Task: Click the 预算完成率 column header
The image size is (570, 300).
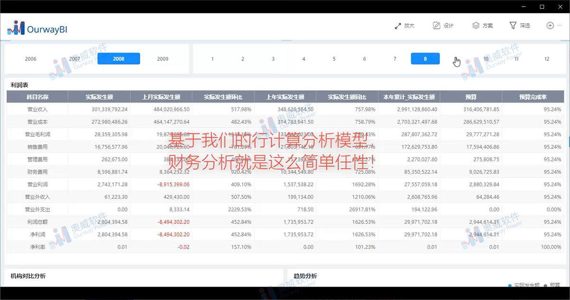Action: (x=533, y=97)
